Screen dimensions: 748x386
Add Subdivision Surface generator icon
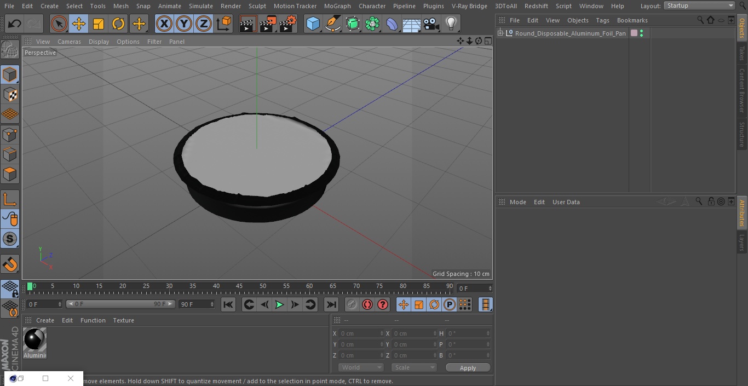tap(353, 24)
